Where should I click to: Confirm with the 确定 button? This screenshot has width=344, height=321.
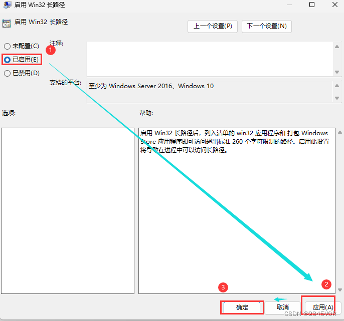point(242,307)
